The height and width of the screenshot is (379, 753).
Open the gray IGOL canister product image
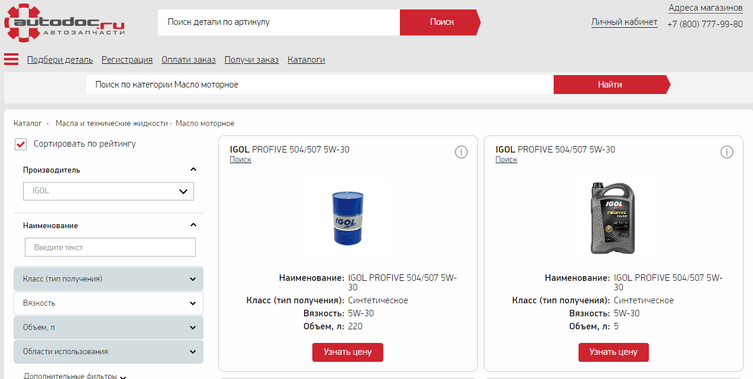click(x=613, y=218)
